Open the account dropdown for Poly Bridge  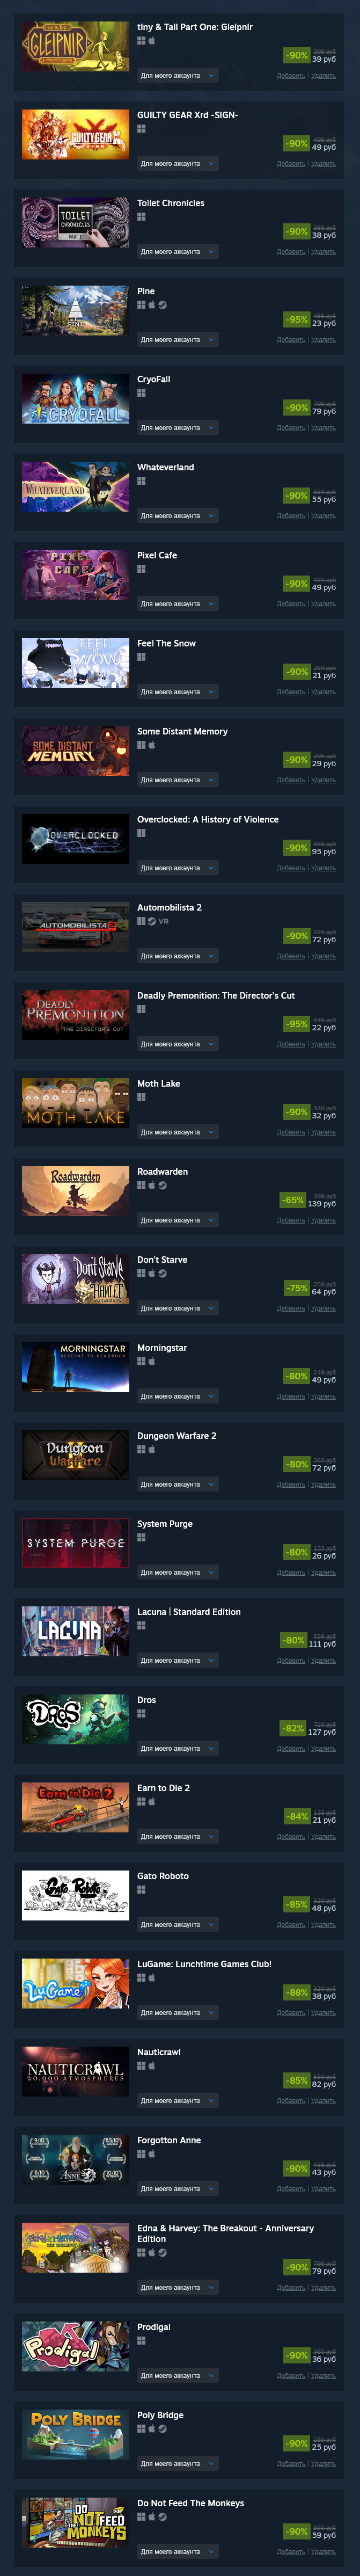(x=177, y=2463)
